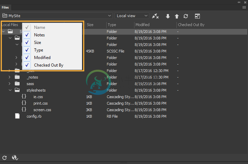248x164 pixels.
Task: Click the Expand panel icon in the toolbar
Action: pos(197,16)
